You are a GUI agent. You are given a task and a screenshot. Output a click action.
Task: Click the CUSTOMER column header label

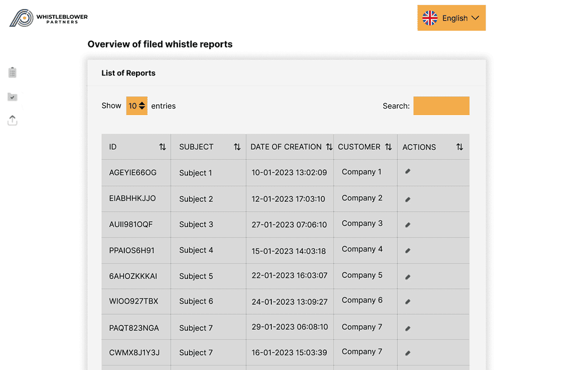[359, 146]
